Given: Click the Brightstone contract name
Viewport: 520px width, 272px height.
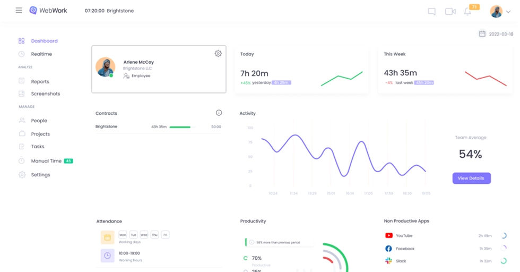Looking at the screenshot, I should tap(106, 126).
